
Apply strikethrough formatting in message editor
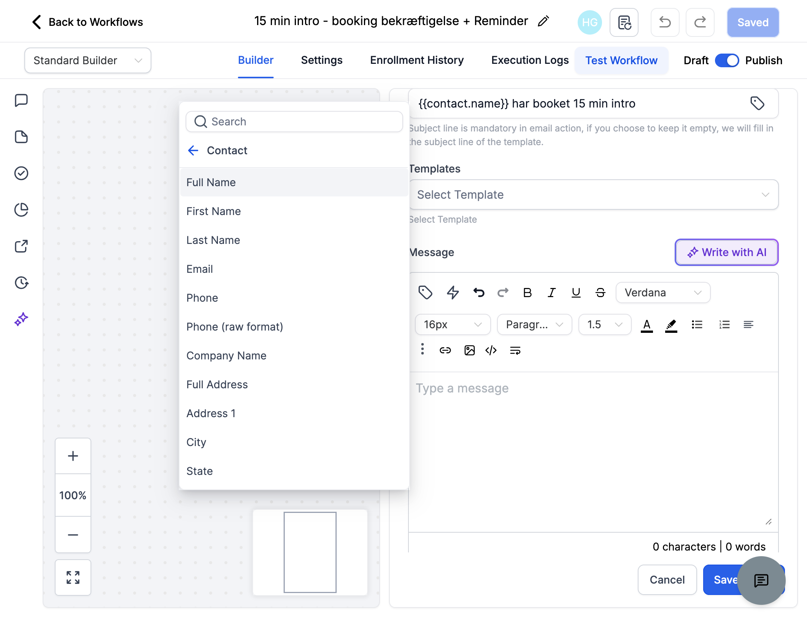600,293
